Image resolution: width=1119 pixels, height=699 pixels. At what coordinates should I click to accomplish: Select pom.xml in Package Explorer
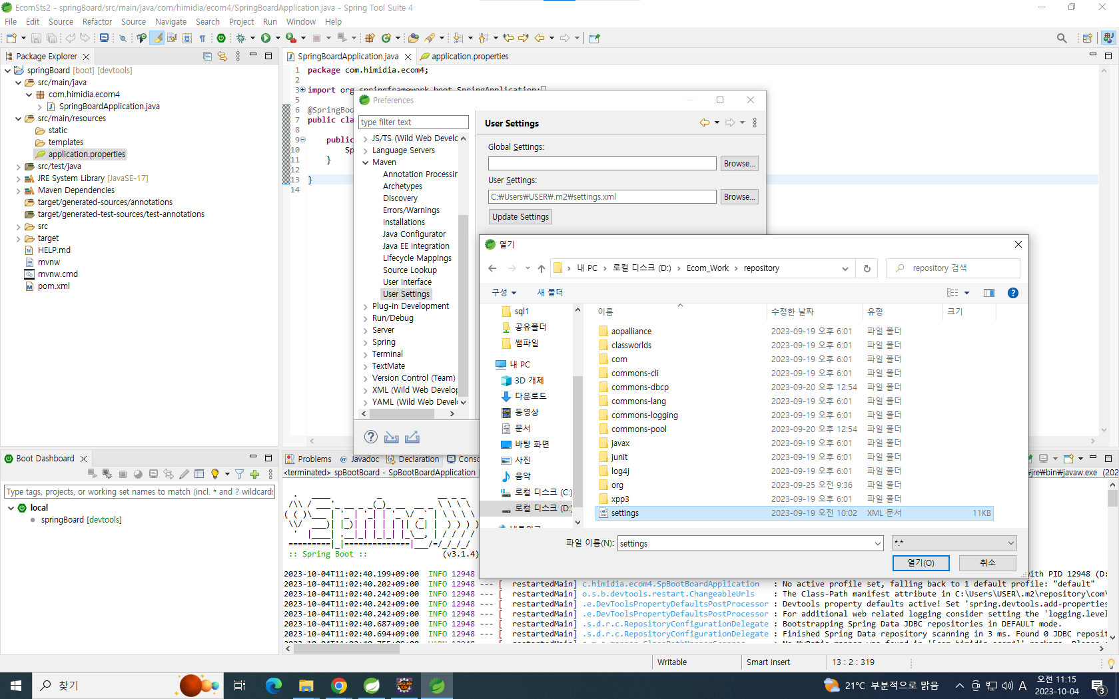pyautogui.click(x=54, y=286)
